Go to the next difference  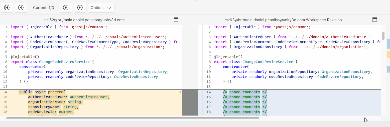66,8
